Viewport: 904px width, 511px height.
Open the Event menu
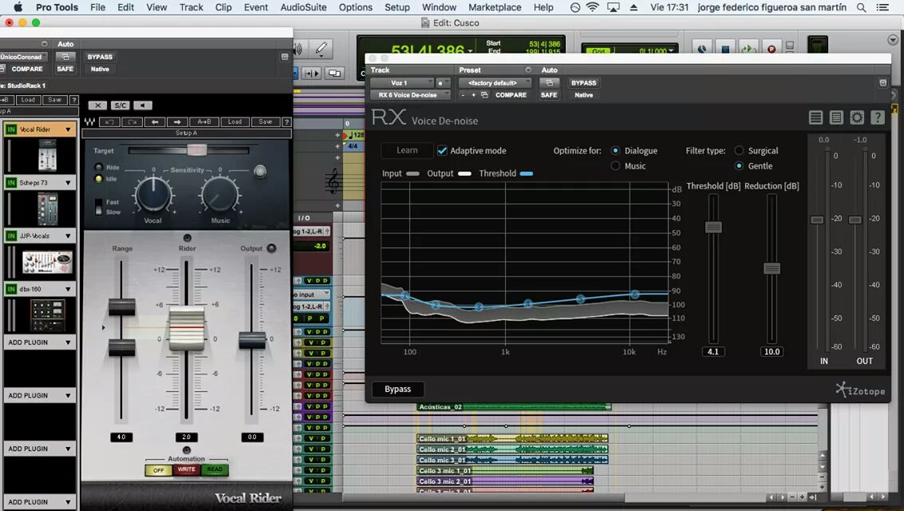coord(255,7)
